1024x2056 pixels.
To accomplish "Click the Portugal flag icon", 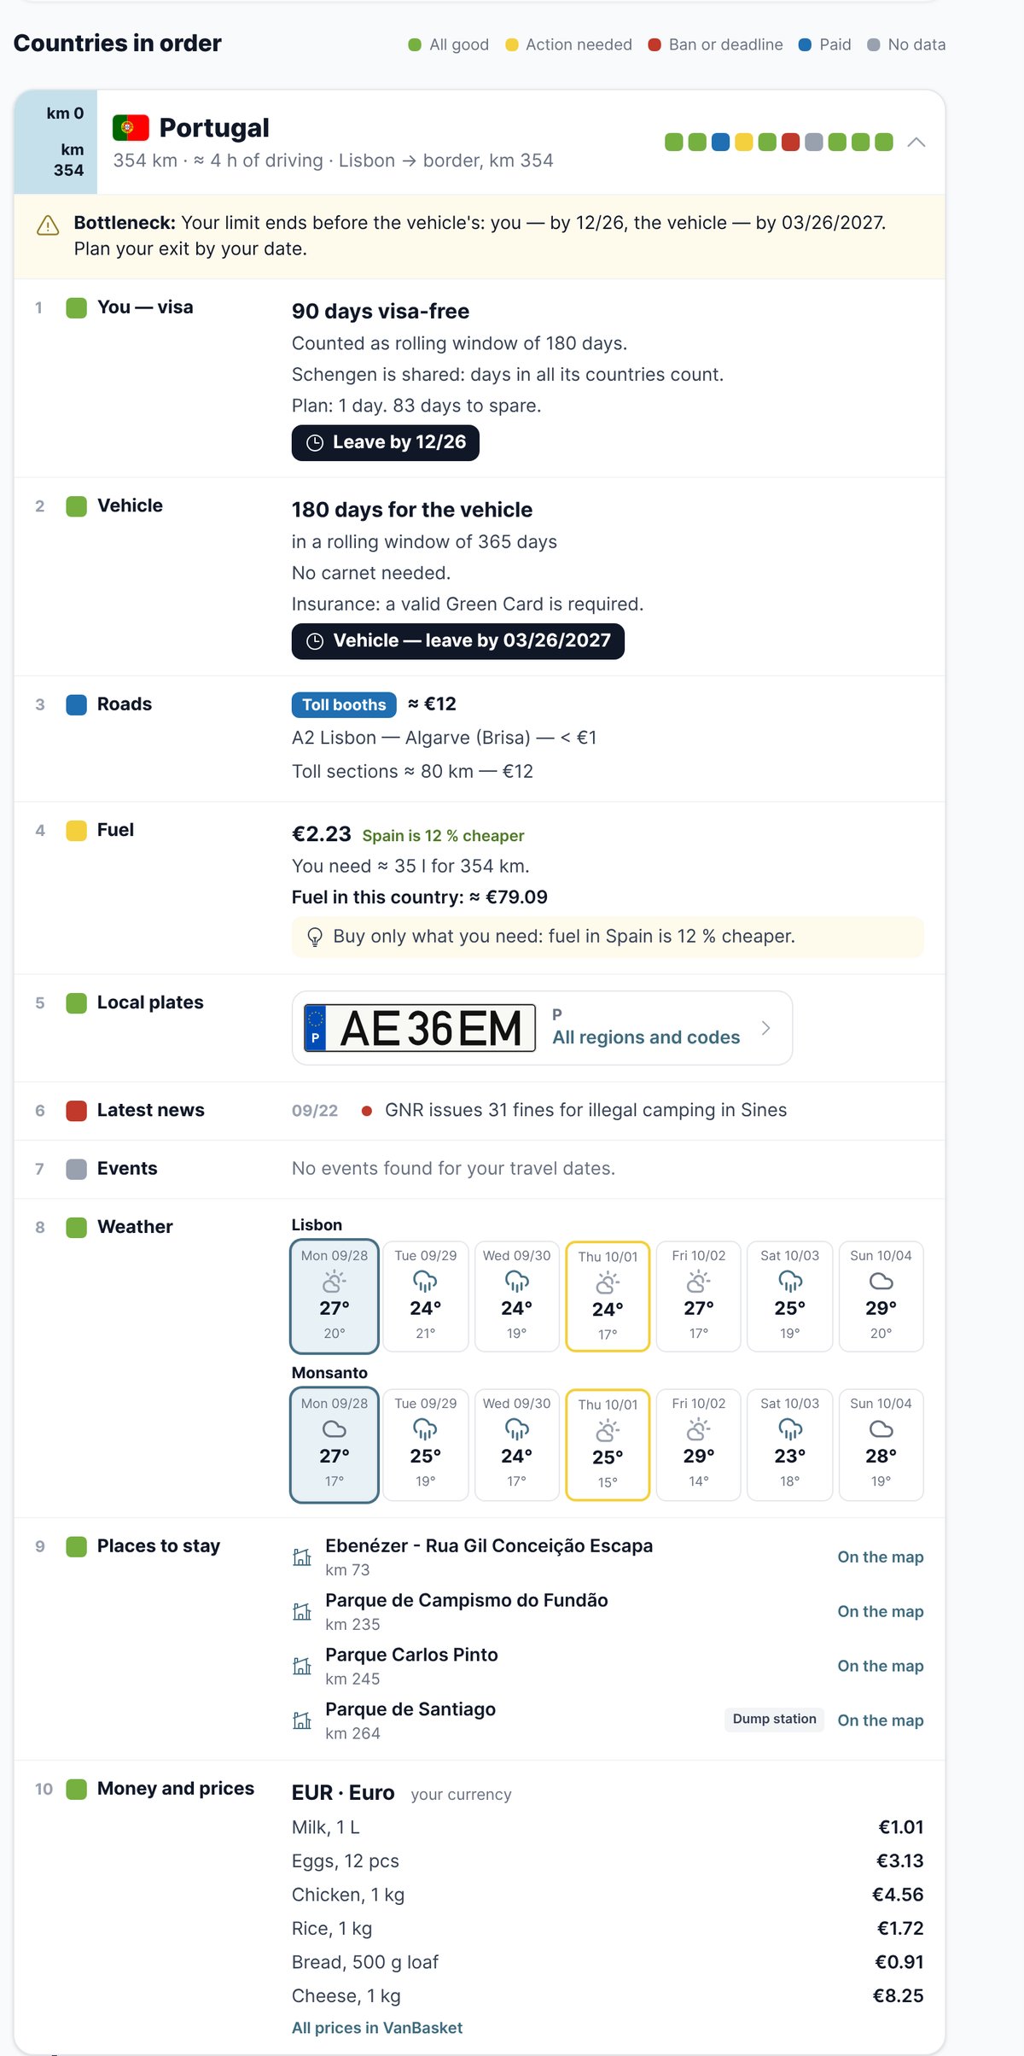I will tap(131, 128).
